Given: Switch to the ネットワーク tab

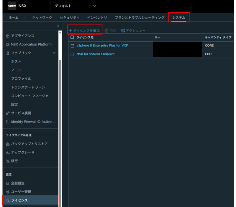Looking at the screenshot, I should coord(42,18).
